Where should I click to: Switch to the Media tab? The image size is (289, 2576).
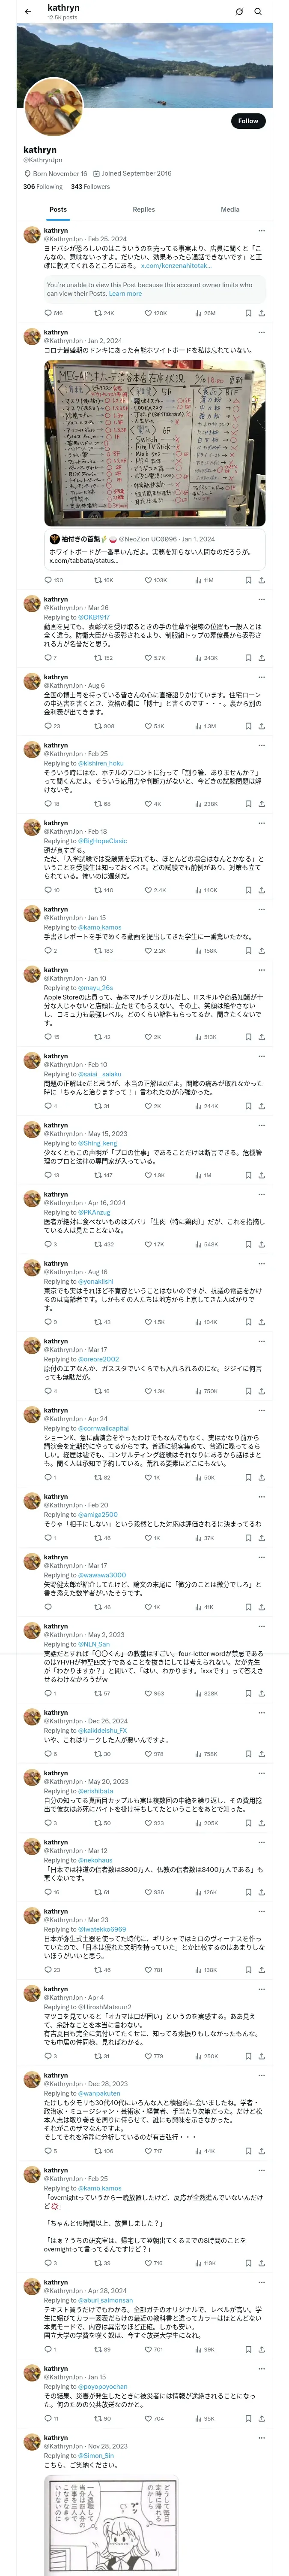pos(230,210)
